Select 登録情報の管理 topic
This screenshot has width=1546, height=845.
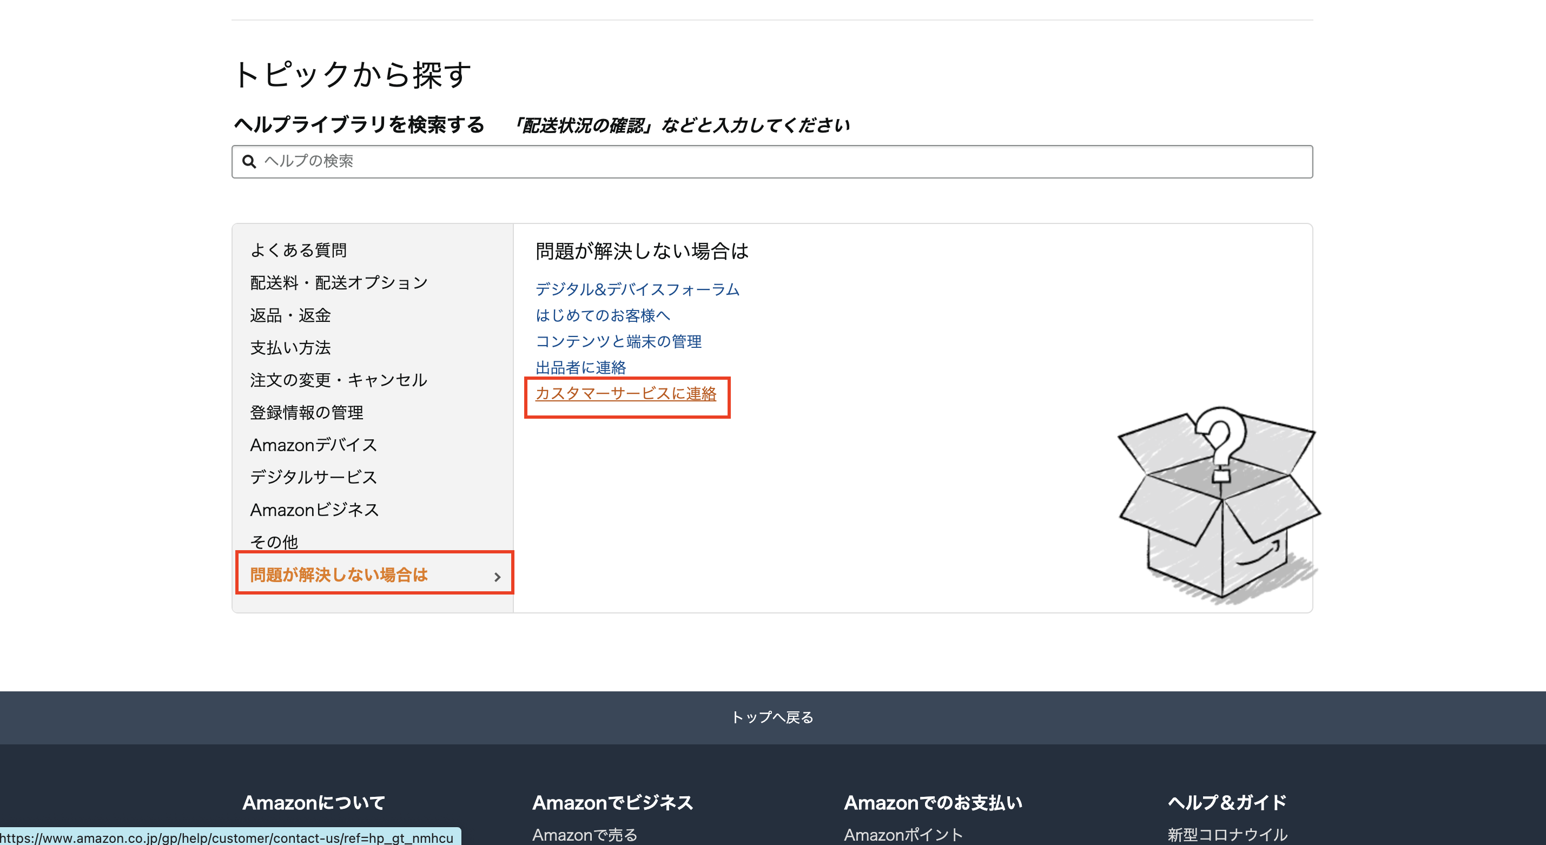click(307, 412)
